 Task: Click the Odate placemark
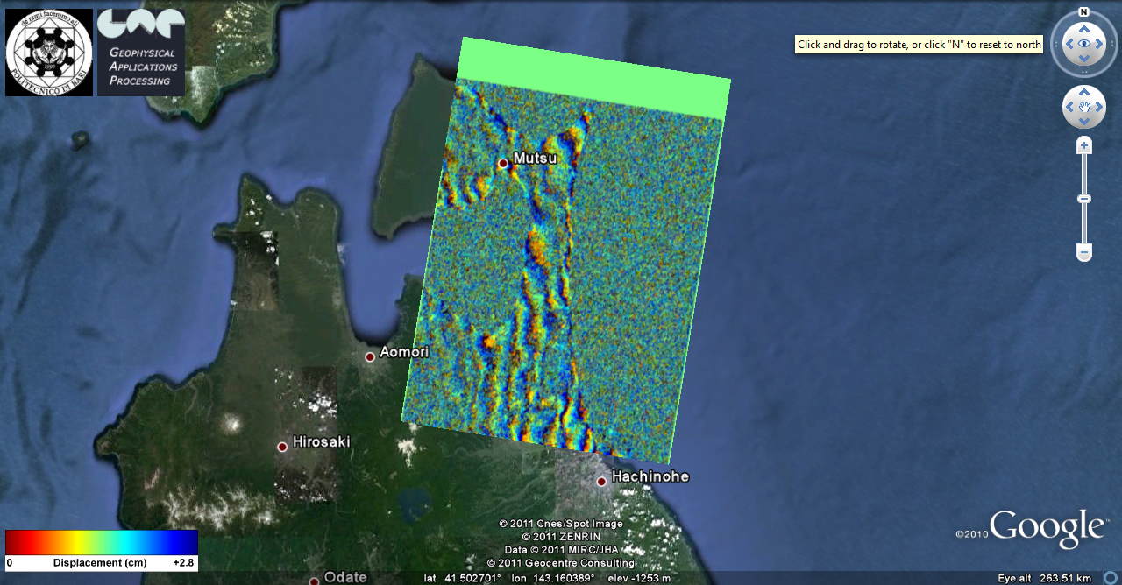click(x=314, y=580)
